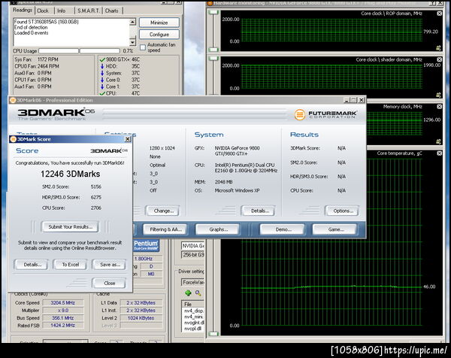This screenshot has width=451, height=358.
Task: Select nvcpl.dll file in RivaTuner list
Action: point(192,329)
